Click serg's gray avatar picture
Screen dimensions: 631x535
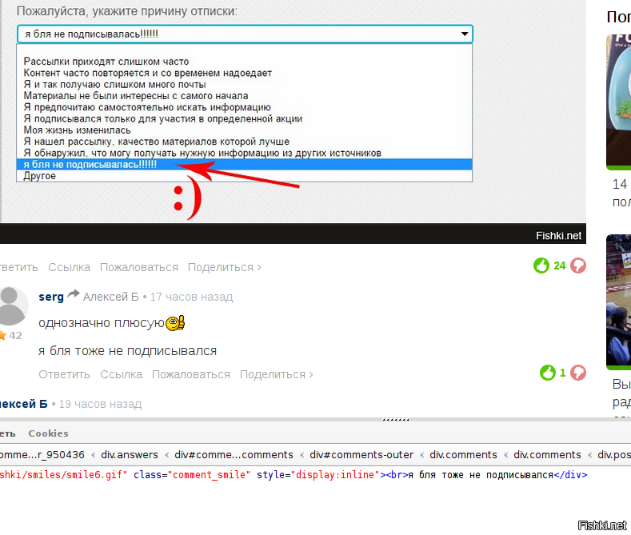[11, 305]
